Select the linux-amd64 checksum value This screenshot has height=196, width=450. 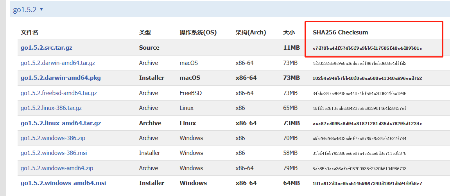pos(367,124)
